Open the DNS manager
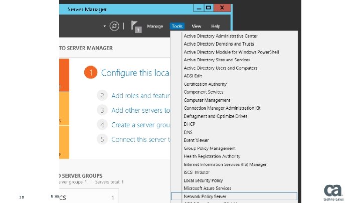 (188, 132)
